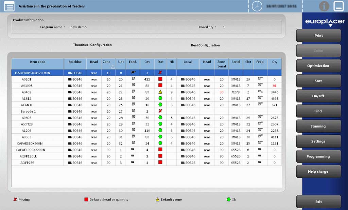
Task: Open the Optimization button
Action: [x=318, y=66]
